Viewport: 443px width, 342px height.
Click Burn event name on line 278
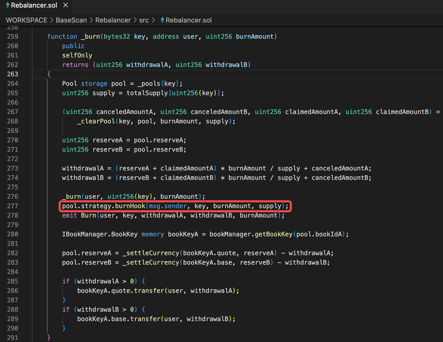coord(88,215)
